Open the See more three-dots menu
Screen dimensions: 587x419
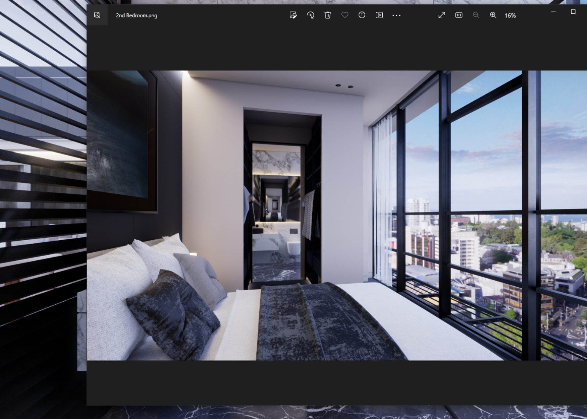pos(396,15)
